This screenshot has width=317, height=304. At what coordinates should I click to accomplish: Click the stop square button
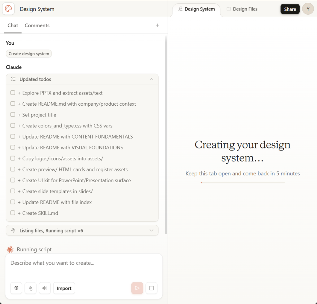coord(151,288)
